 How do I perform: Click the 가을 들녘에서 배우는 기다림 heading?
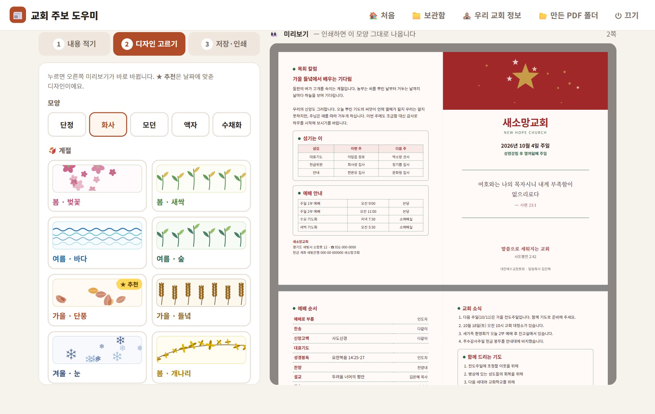pyautogui.click(x=322, y=79)
